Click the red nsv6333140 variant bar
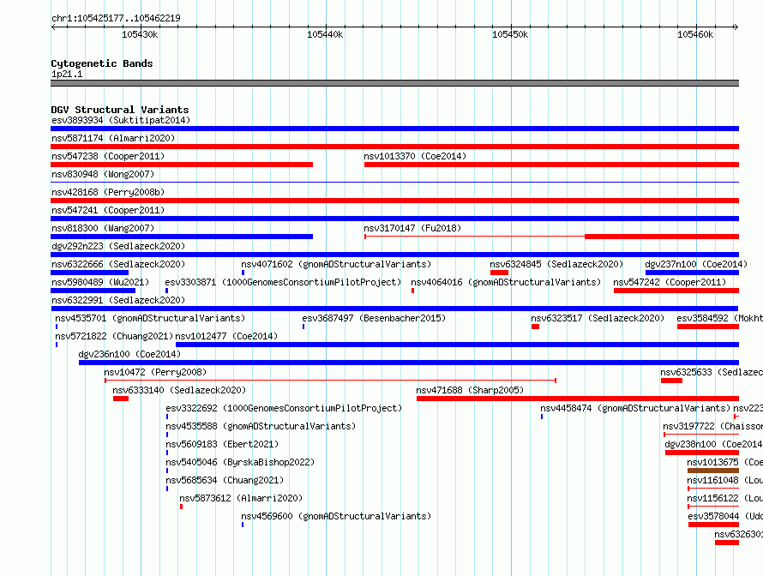Viewport: 763px width, 576px height. (x=121, y=399)
